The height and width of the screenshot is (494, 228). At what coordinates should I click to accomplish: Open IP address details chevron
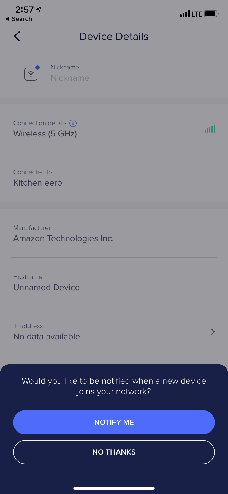click(212, 332)
